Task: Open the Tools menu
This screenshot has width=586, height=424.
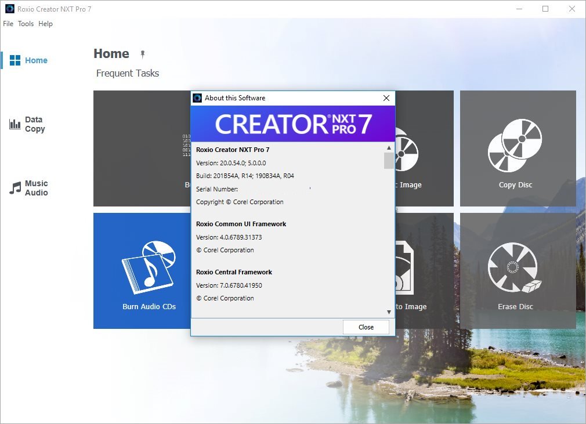Action: point(26,24)
